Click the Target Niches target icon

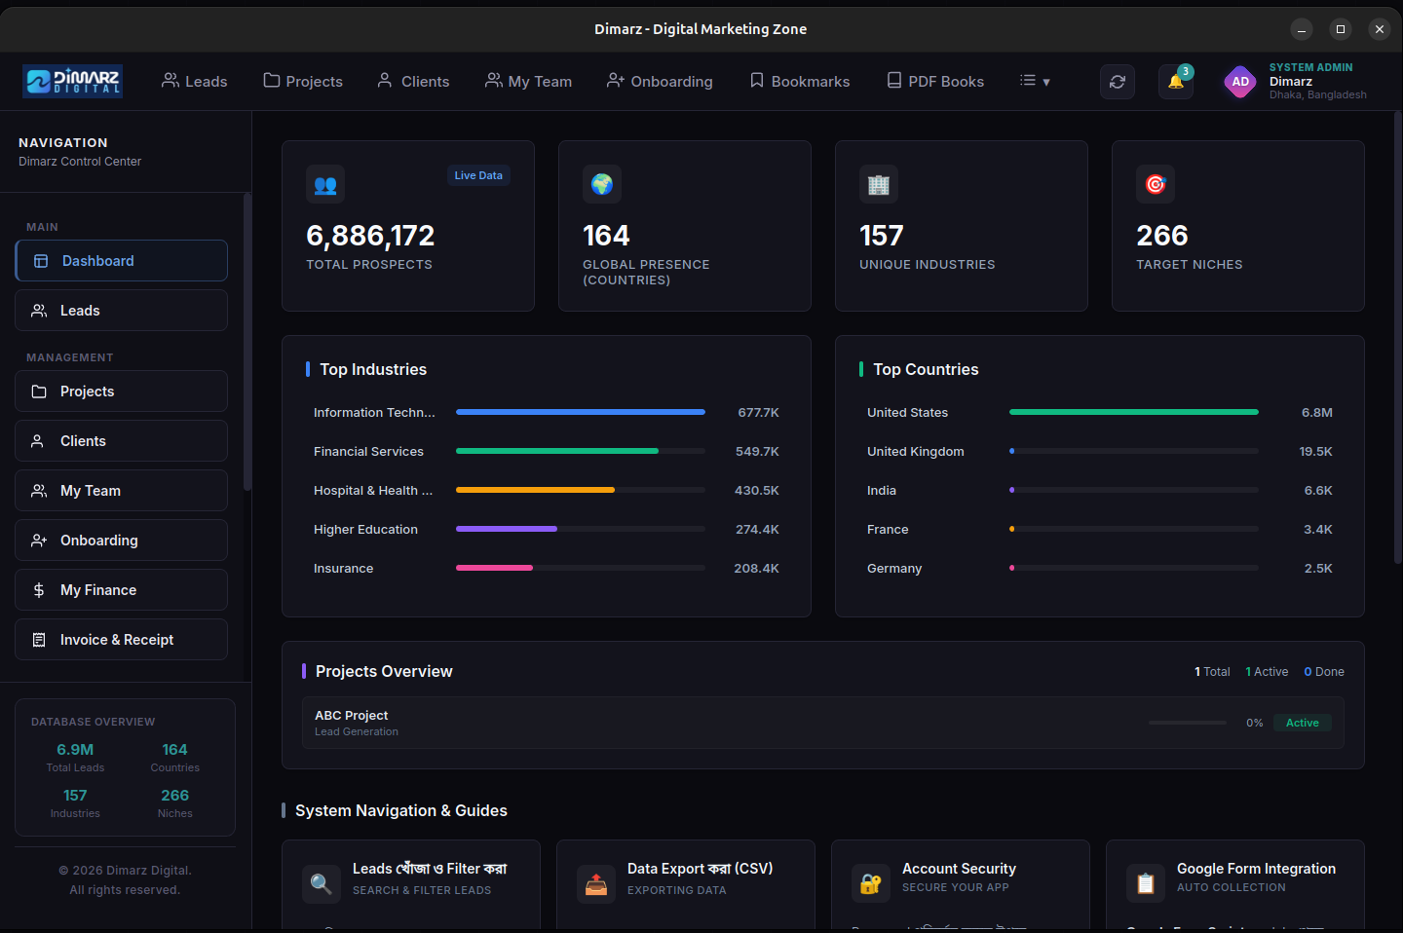tap(1156, 184)
